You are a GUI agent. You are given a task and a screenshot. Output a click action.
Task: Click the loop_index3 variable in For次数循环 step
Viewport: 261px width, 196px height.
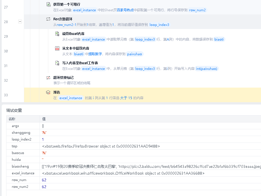click(x=159, y=25)
